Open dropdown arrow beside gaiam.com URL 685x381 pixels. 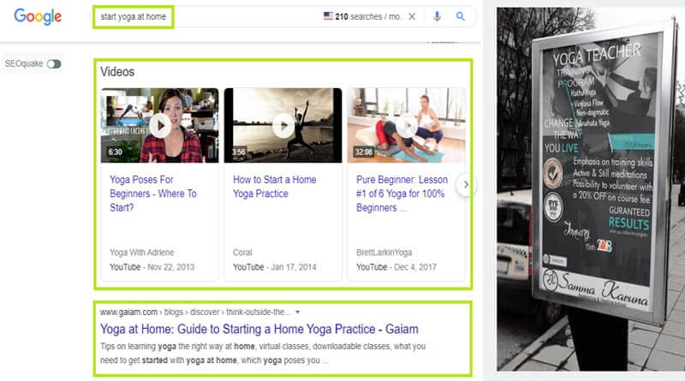[296, 312]
